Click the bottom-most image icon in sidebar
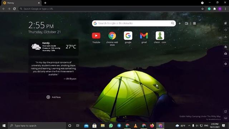This screenshot has width=229, height=129. pos(225,118)
